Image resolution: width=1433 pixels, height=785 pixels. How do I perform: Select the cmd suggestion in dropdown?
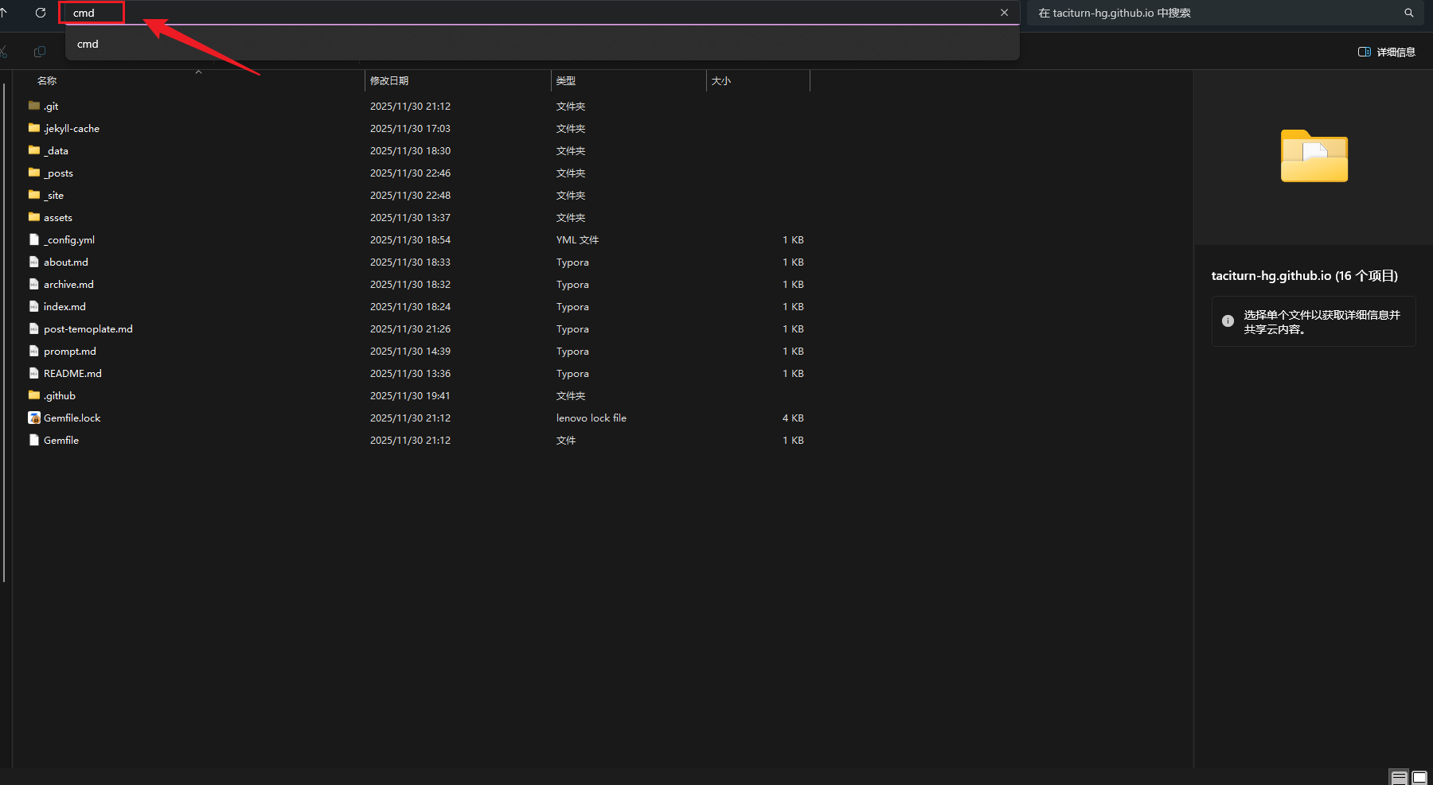pos(88,44)
